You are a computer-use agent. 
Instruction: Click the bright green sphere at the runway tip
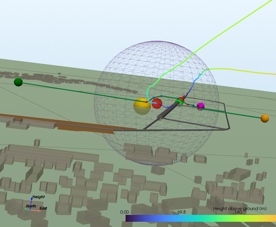click(179, 101)
